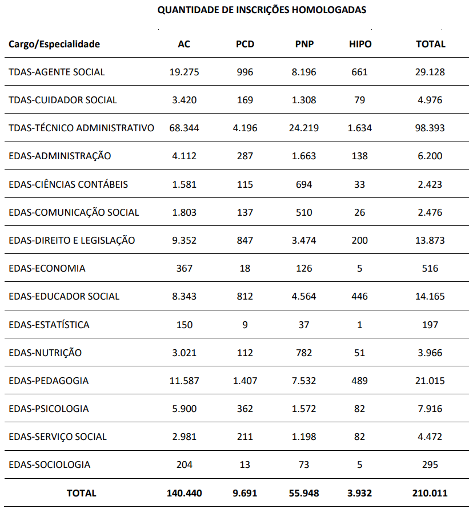Select the EDAS-SOCIOLOGIA row label
The image size is (469, 509).
coord(49,465)
